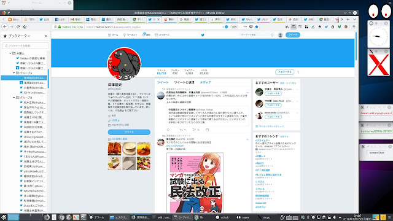Collapse the グループB bookmark folder
393x221 pixels.
pyautogui.click(x=14, y=98)
